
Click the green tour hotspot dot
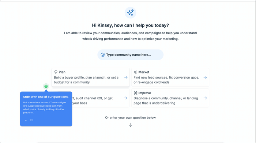[x=46, y=86]
